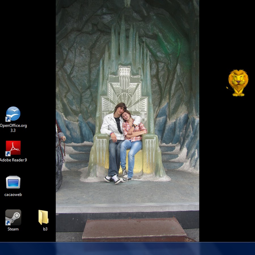This screenshot has width=255, height=255.
Task: Click the "OpenOffice.org 3.3" icon label
Action: point(13,128)
